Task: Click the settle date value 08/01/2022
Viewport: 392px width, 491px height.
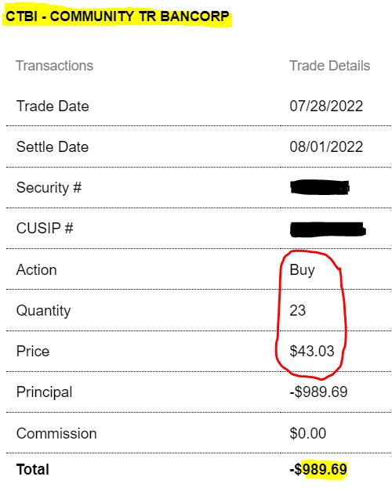Action: [326, 147]
